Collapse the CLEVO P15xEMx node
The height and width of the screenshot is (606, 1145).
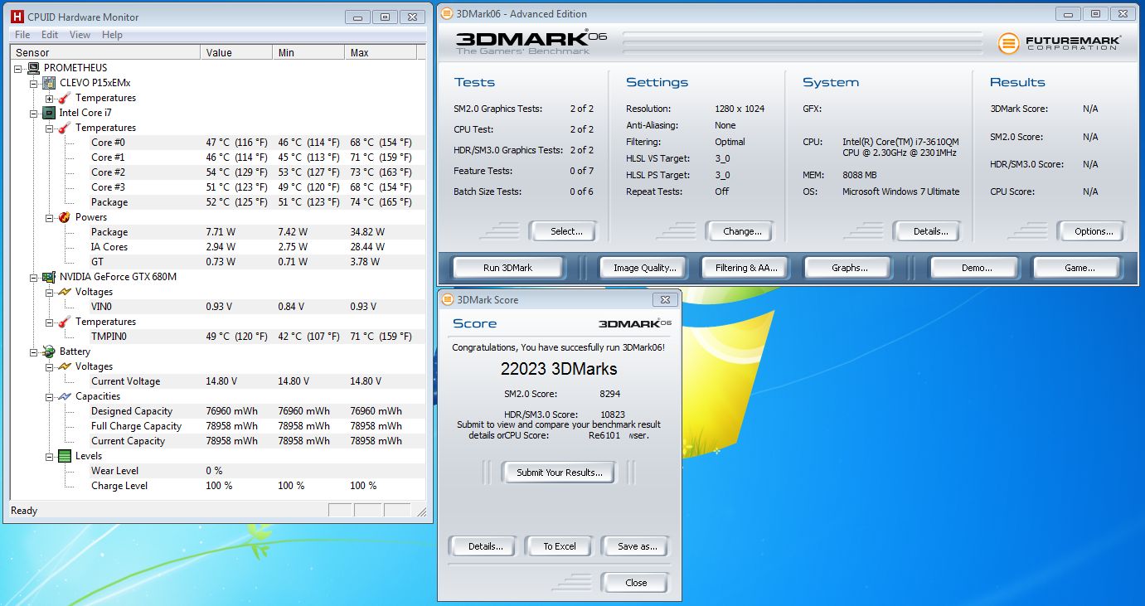(x=34, y=83)
